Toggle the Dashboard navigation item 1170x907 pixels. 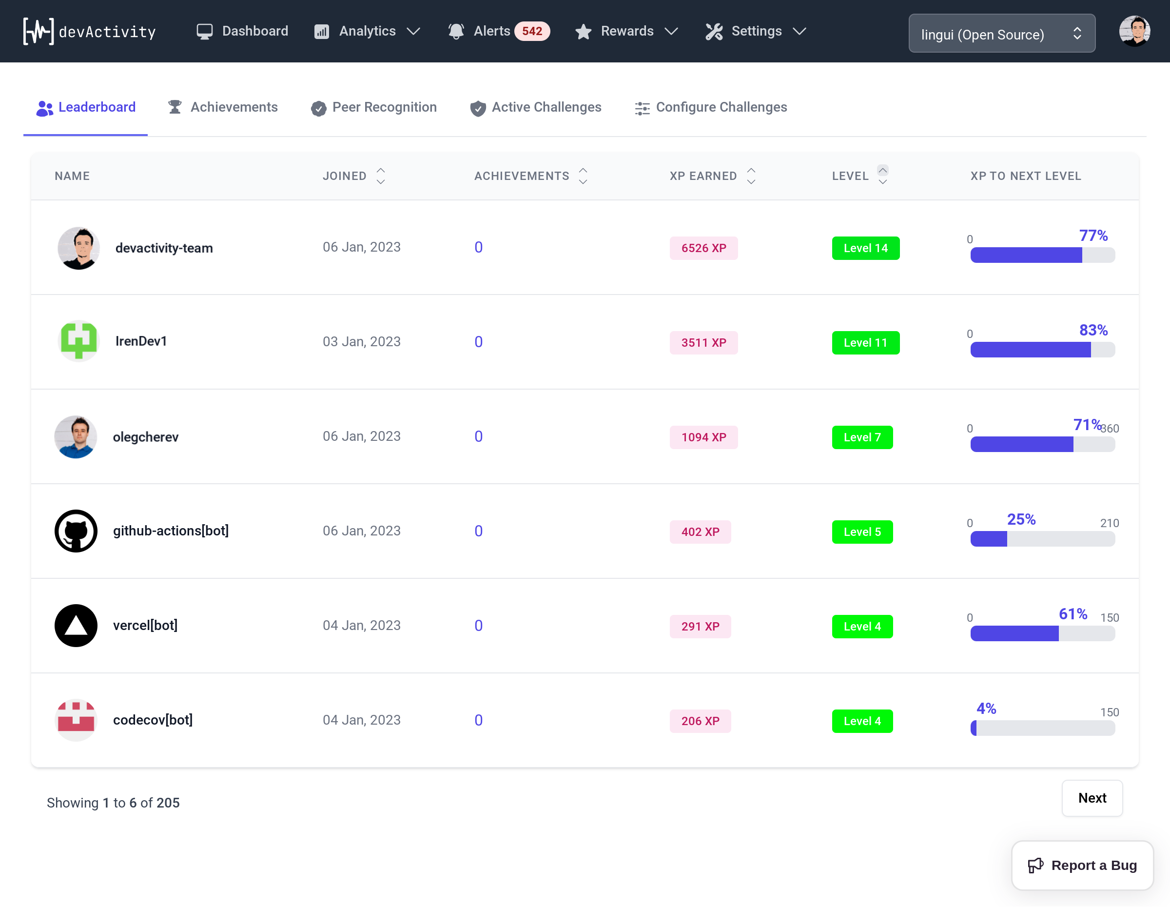click(239, 31)
